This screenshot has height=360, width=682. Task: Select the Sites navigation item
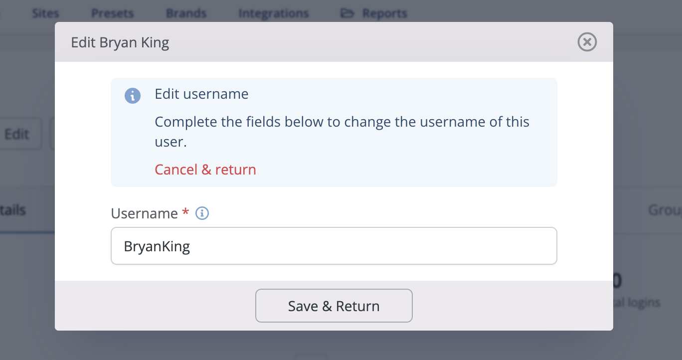pyautogui.click(x=45, y=13)
